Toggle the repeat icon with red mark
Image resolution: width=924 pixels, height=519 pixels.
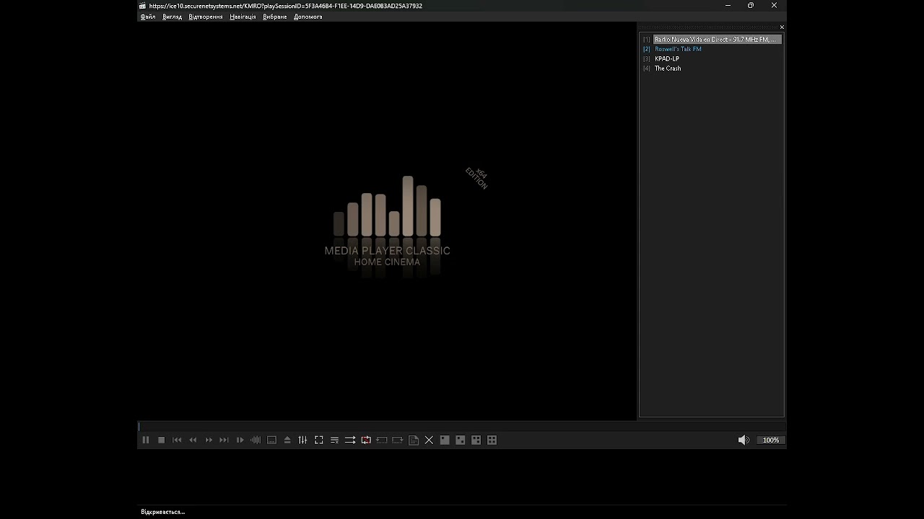click(x=366, y=440)
